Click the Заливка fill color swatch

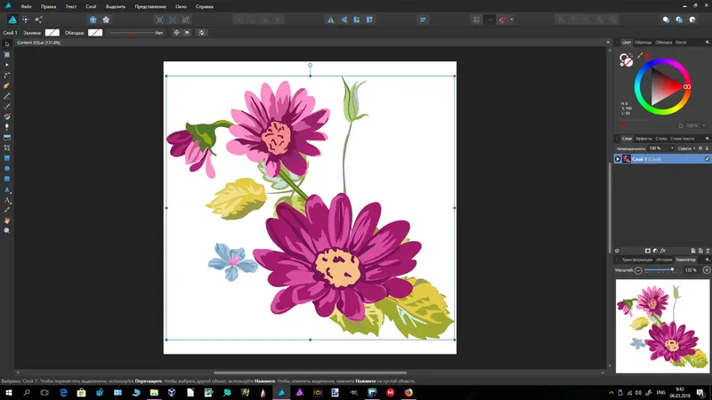[x=53, y=32]
